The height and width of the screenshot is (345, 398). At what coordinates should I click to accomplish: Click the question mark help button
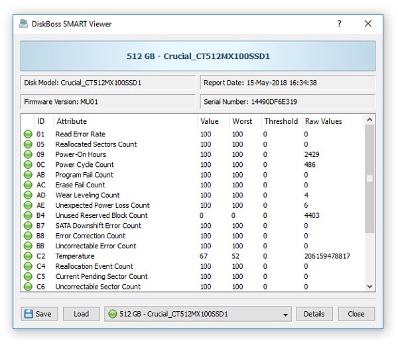(x=340, y=24)
